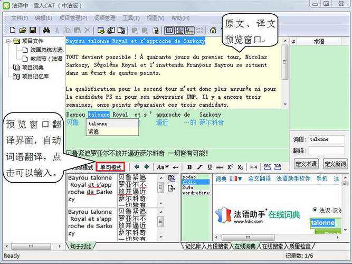This screenshot has height=264, width=352.
Task: Click the binoculars find icon
Action: (x=46, y=30)
